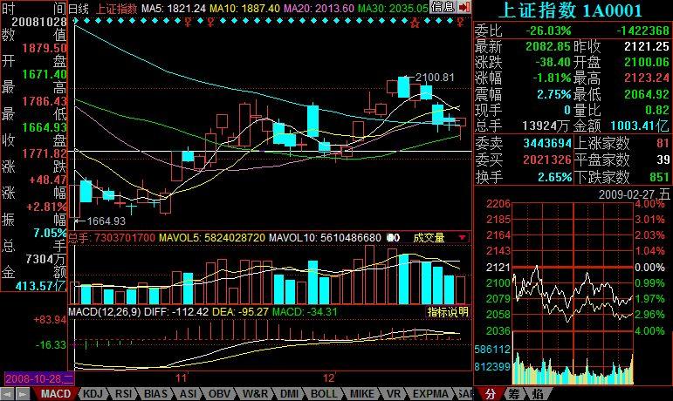Switch to the MIKE indicator tab
This screenshot has width=673, height=401.
(362, 394)
